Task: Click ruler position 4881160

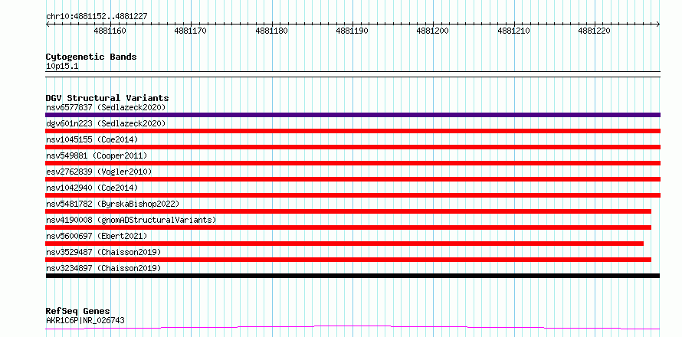Action: point(110,31)
